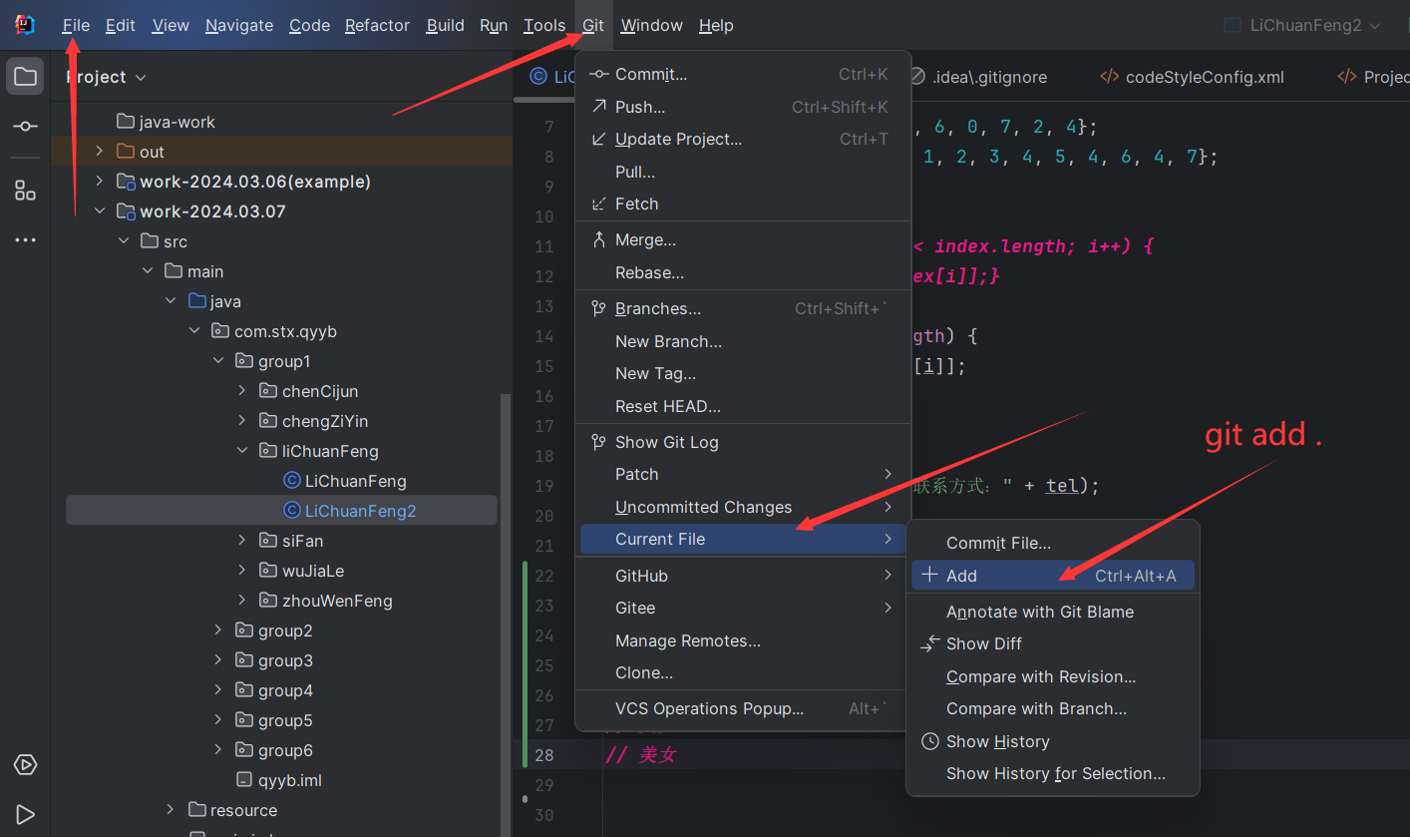Image resolution: width=1410 pixels, height=837 pixels.
Task: Open the Commit tool window icon
Action: tap(25, 127)
